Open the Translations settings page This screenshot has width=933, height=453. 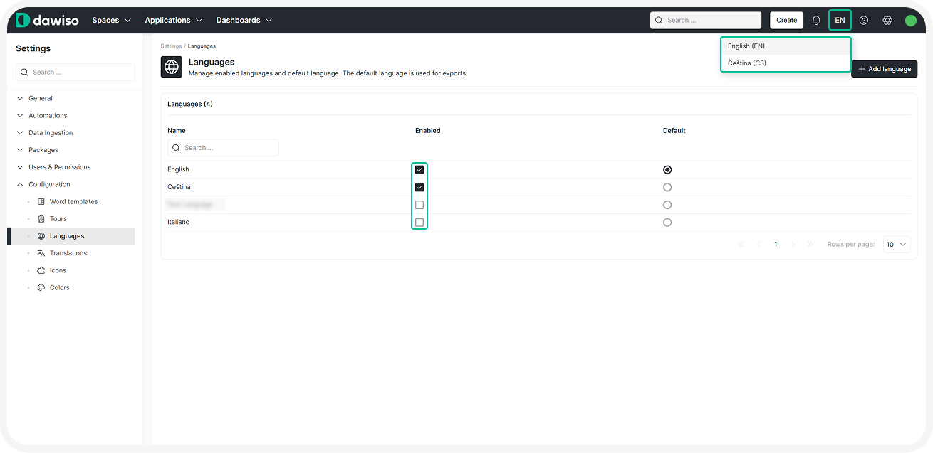[68, 253]
